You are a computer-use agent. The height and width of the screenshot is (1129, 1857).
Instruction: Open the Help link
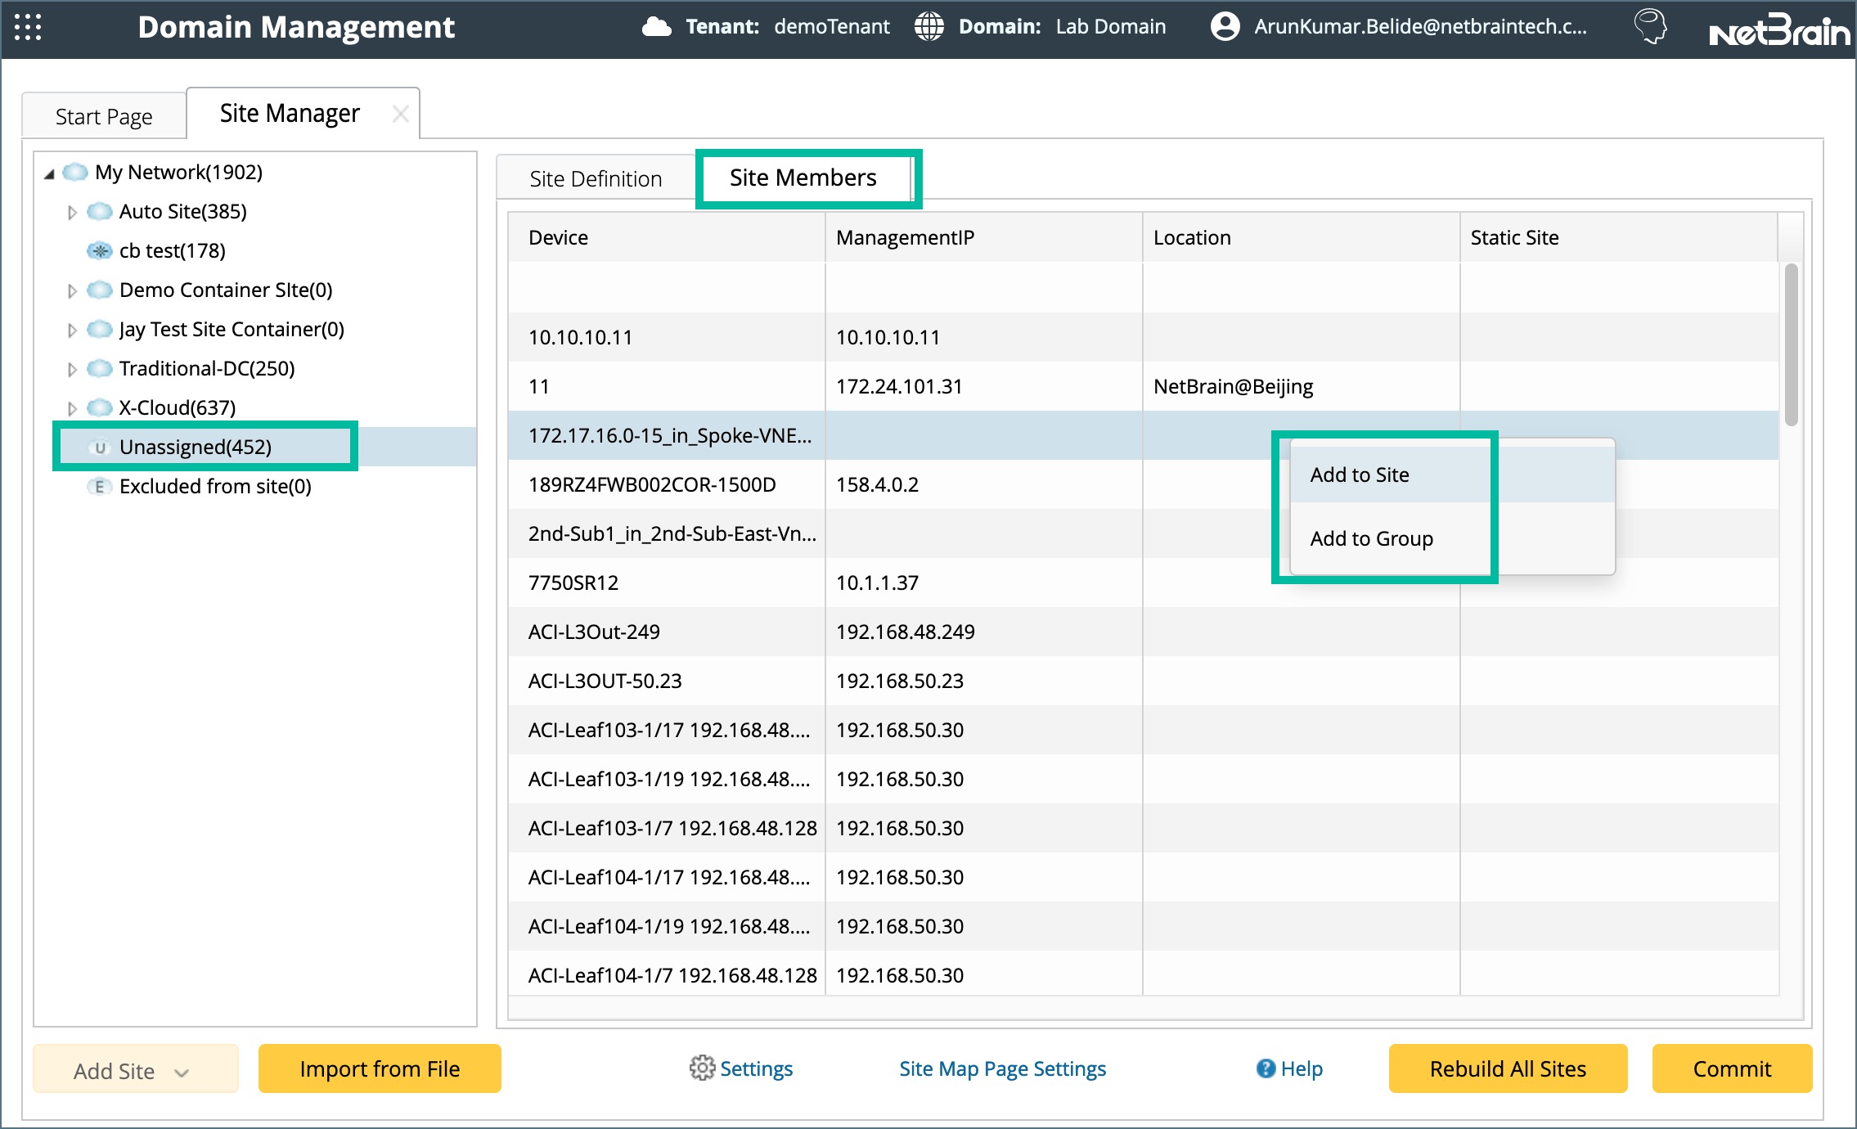coord(1302,1068)
